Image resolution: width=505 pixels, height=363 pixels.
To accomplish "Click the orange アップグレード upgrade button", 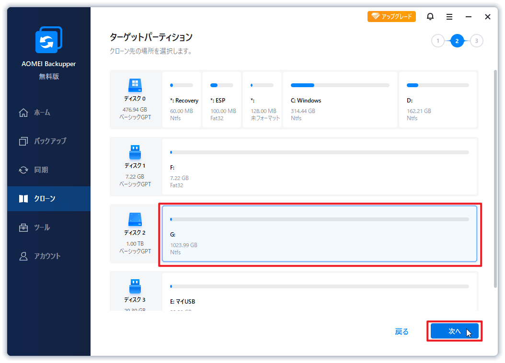I will (x=391, y=16).
